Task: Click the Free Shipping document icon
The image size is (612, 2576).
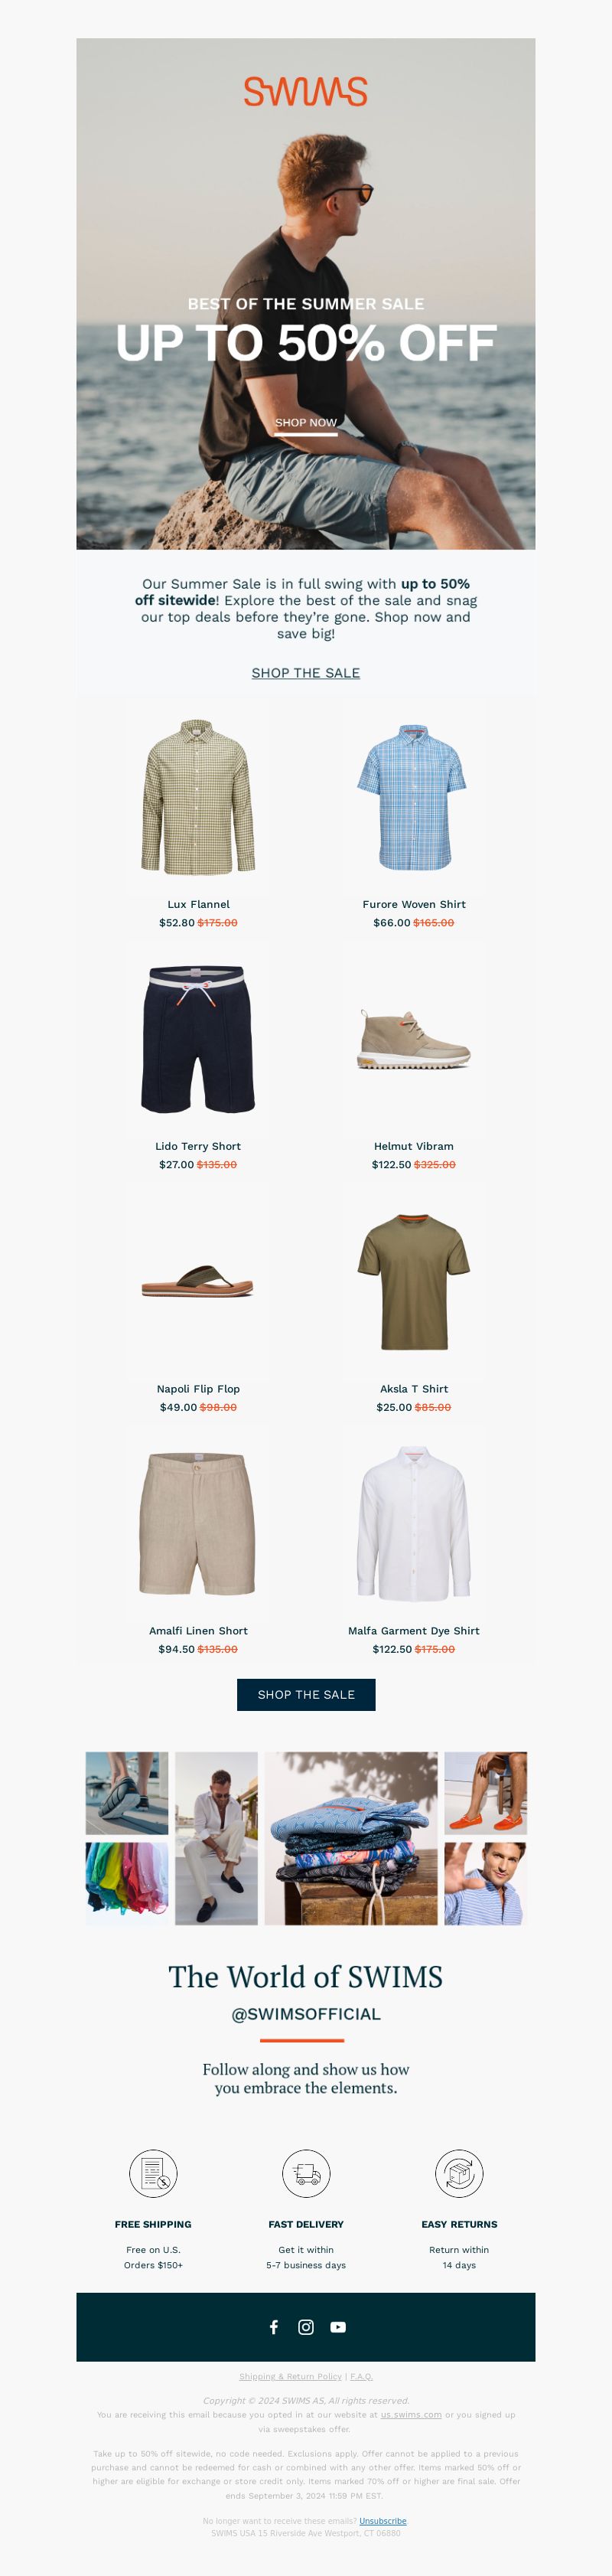Action: coord(153,2173)
